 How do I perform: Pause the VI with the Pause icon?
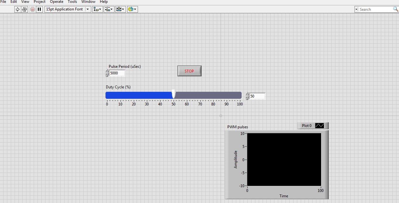tap(39, 9)
